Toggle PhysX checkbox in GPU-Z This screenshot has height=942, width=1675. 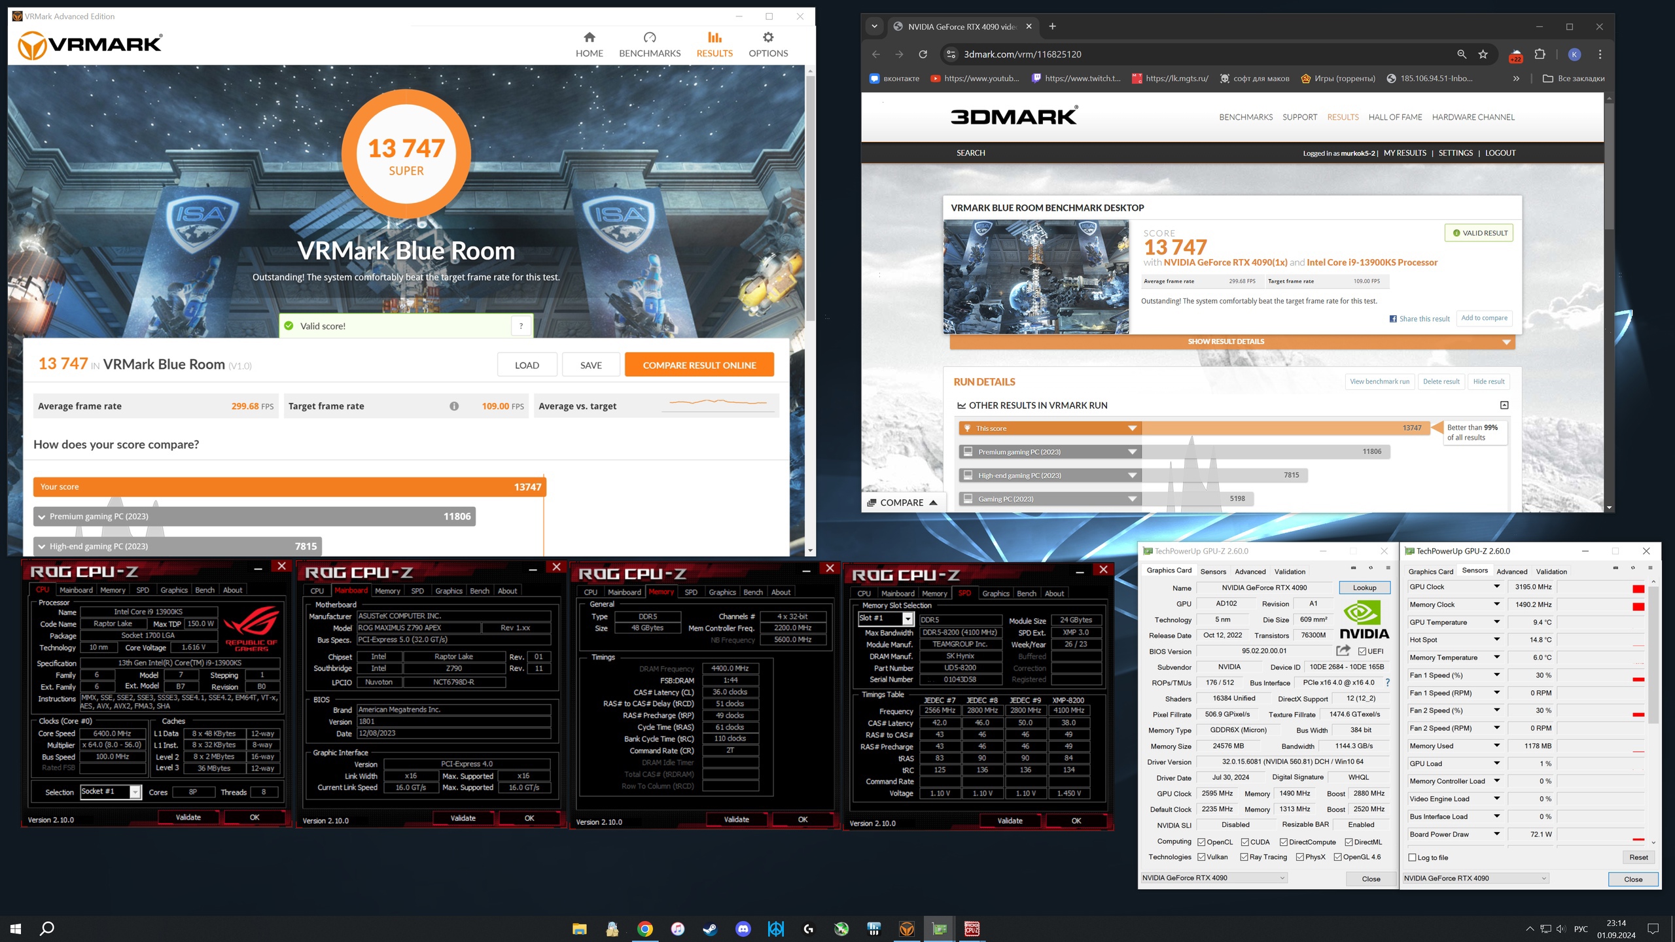click(1299, 857)
